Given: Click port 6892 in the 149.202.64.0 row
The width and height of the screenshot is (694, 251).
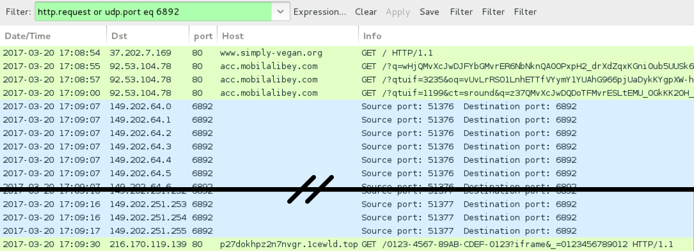Looking at the screenshot, I should (x=202, y=107).
